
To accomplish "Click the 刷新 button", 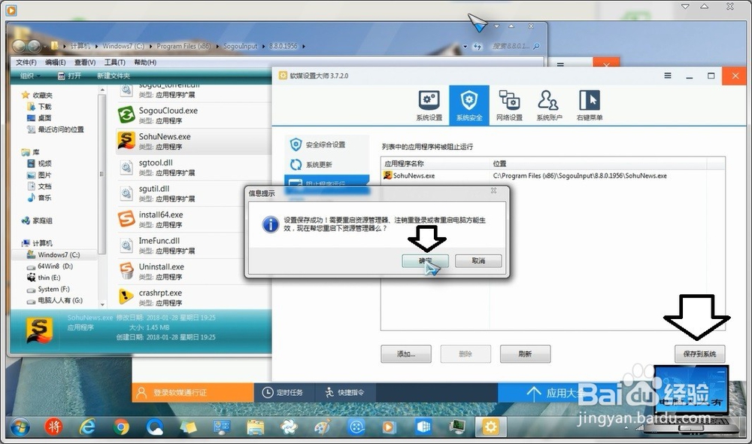I will [525, 354].
